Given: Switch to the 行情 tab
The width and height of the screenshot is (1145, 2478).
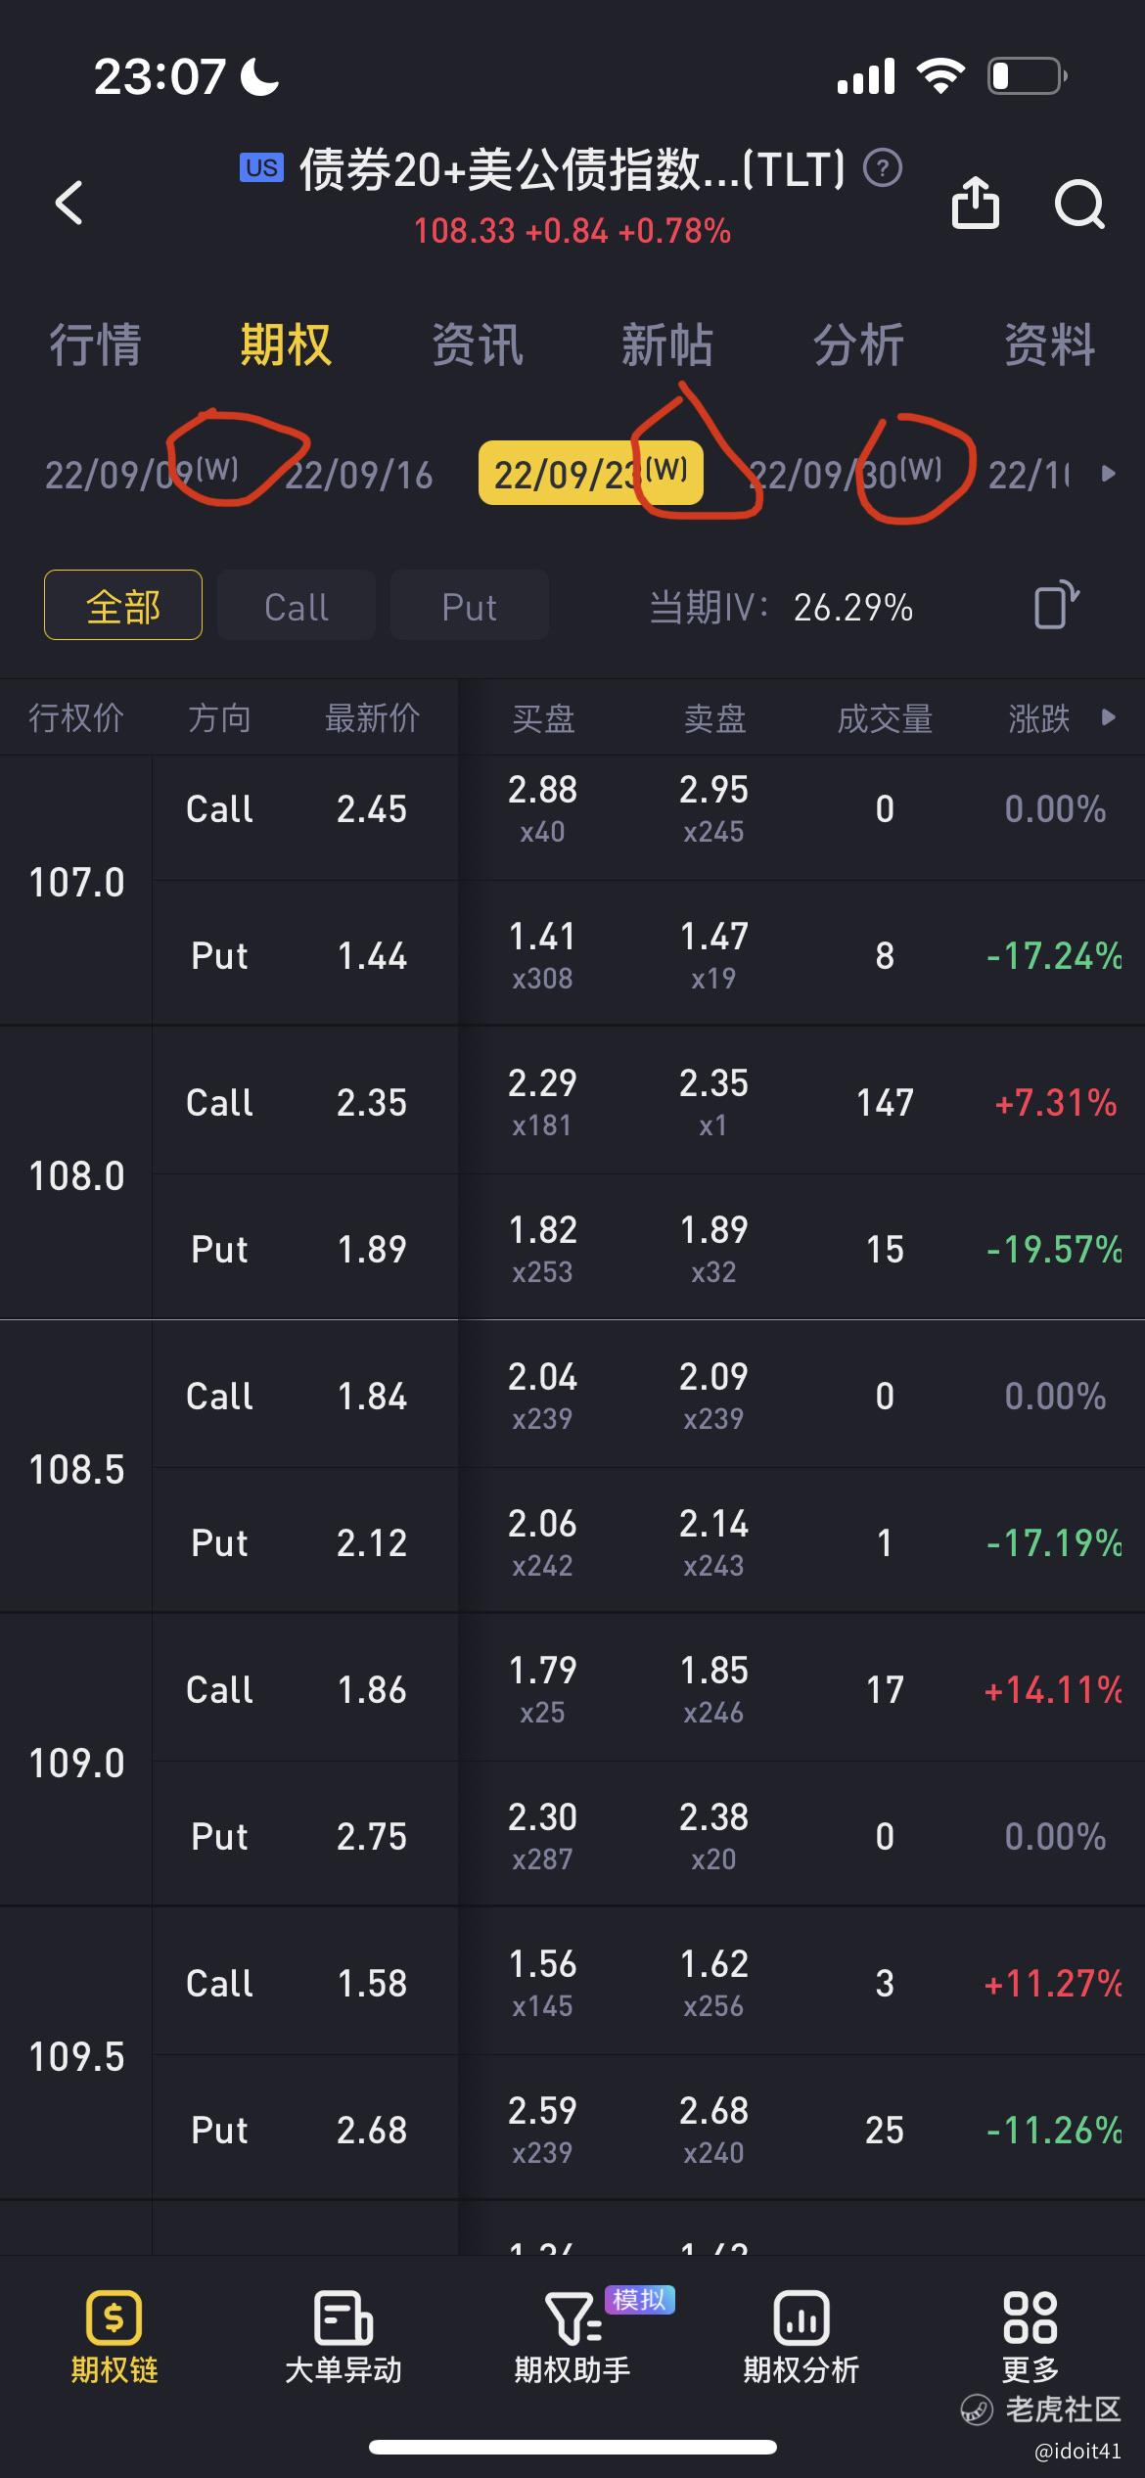Looking at the screenshot, I should (95, 344).
